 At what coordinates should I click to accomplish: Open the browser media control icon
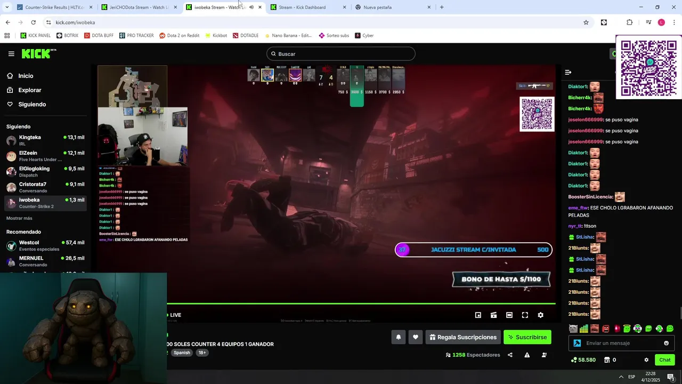648,22
